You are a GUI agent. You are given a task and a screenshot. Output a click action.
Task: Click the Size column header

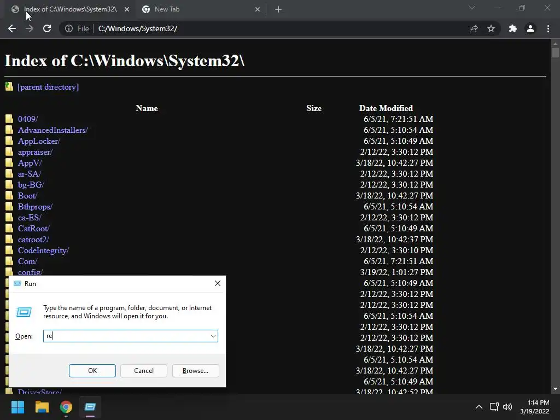[x=314, y=108]
